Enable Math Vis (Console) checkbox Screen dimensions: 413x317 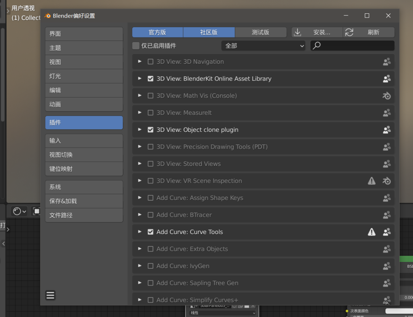click(x=150, y=96)
